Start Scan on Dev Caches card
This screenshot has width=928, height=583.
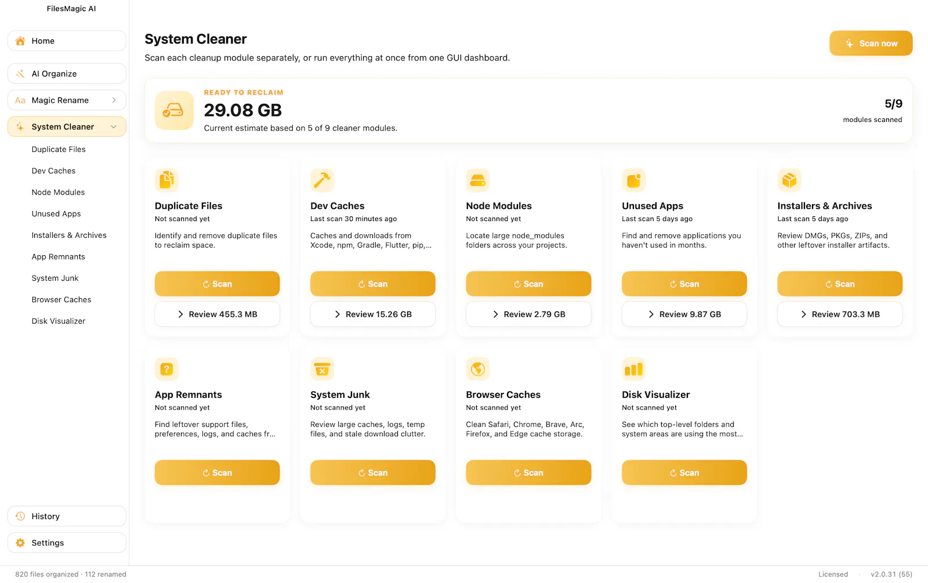click(x=373, y=284)
